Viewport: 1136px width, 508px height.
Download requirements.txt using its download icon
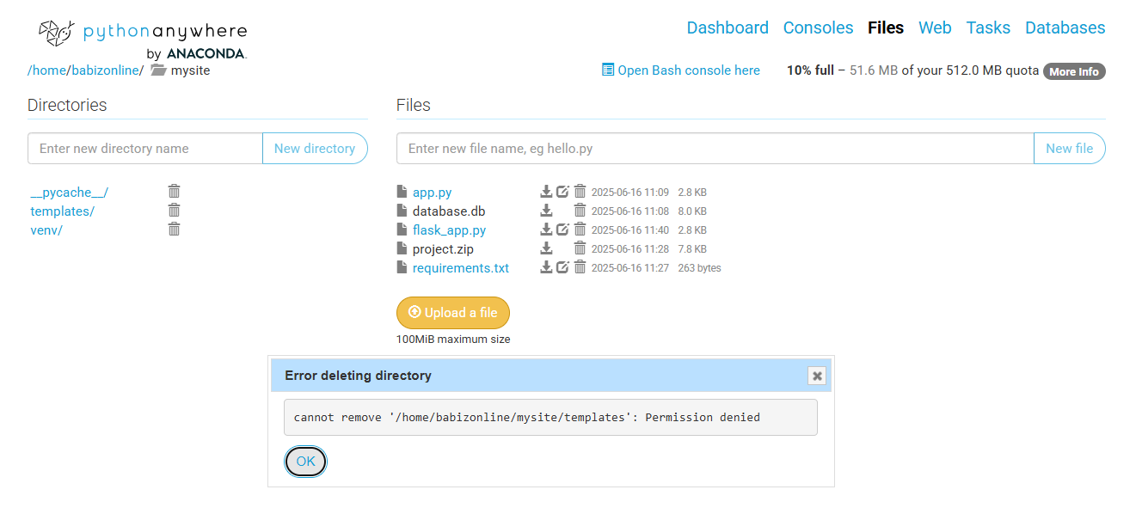[x=546, y=267]
